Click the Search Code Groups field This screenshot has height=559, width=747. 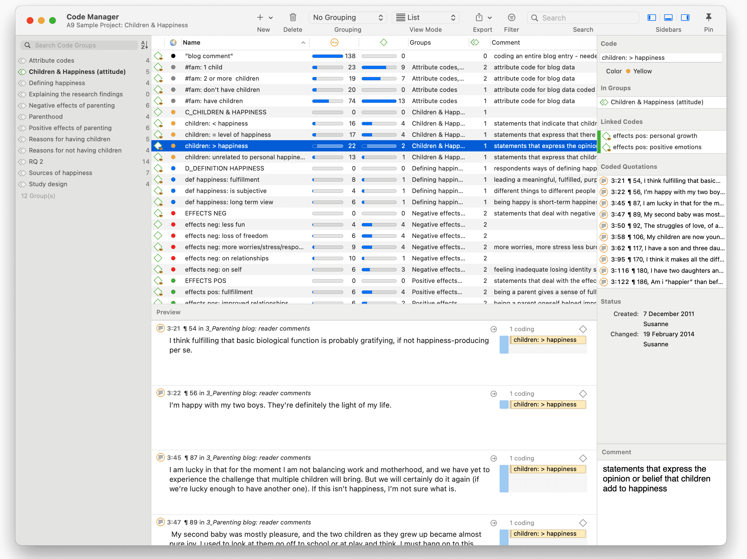click(x=79, y=45)
